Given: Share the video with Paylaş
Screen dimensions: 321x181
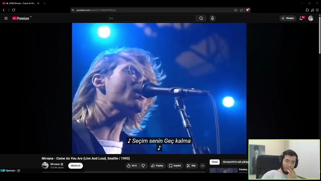Looking at the screenshot, I should (x=157, y=166).
